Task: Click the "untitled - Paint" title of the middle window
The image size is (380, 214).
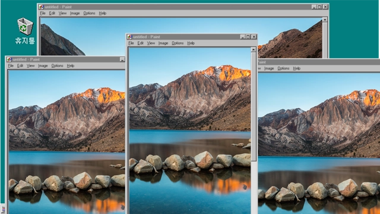Action: coord(147,37)
